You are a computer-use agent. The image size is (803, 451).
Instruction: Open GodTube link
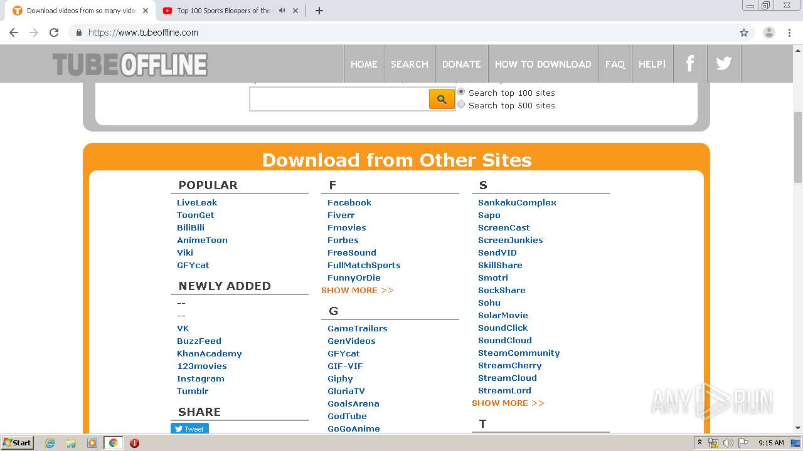click(x=347, y=416)
